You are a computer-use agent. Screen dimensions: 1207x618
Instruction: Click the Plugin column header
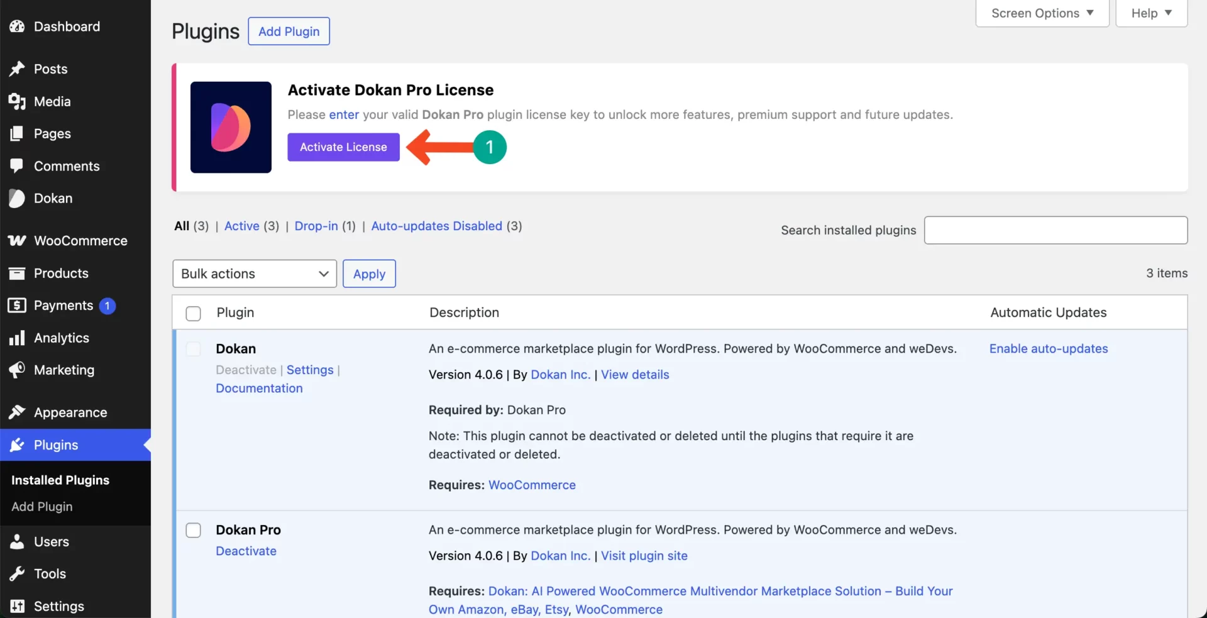pyautogui.click(x=235, y=313)
